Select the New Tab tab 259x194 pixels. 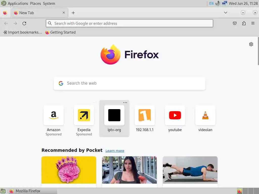click(40, 13)
